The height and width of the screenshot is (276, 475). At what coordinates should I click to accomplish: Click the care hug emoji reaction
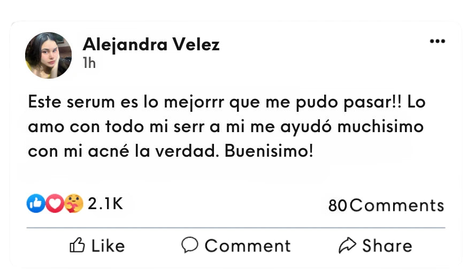pos(74,204)
